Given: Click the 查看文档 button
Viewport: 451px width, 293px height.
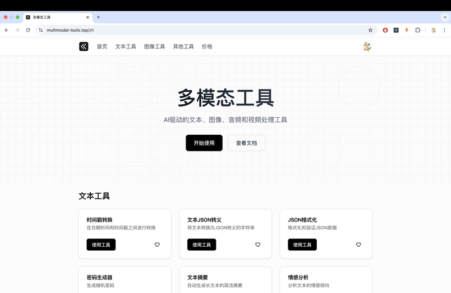Looking at the screenshot, I should point(246,143).
